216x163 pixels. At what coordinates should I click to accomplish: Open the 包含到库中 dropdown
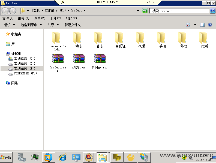(x=31, y=25)
